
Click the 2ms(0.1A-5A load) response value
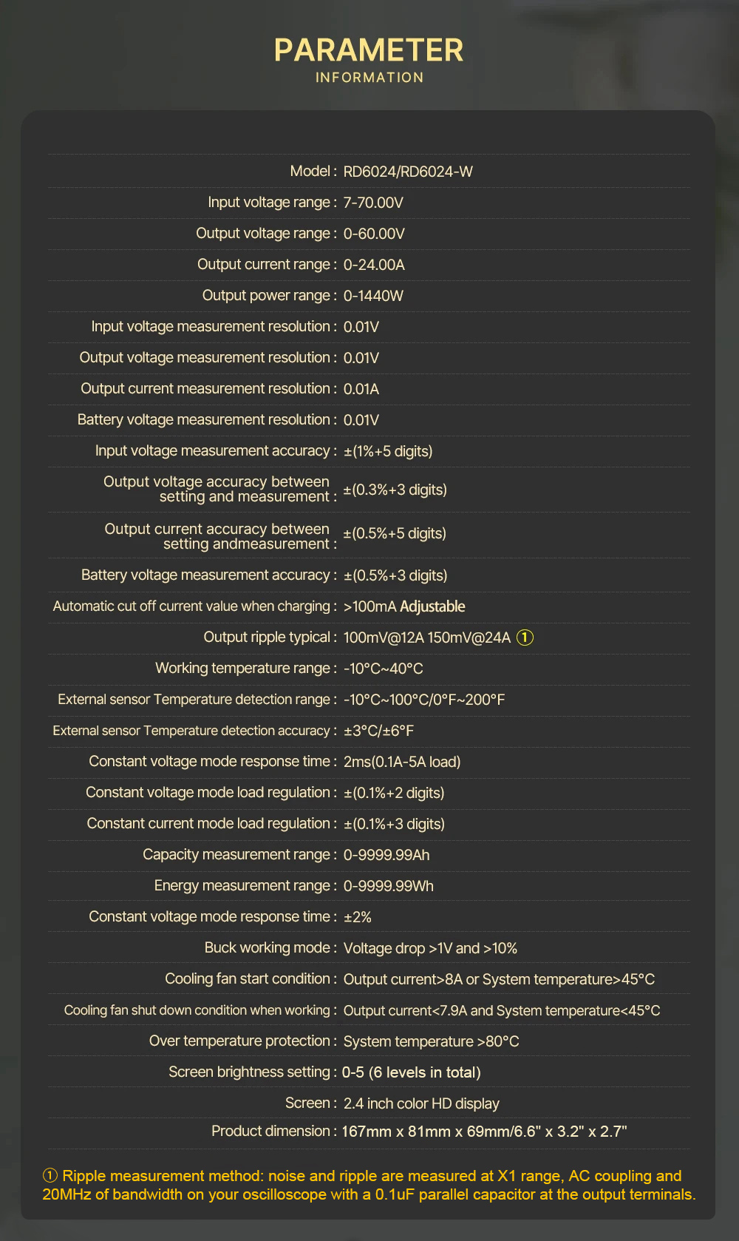click(x=402, y=762)
